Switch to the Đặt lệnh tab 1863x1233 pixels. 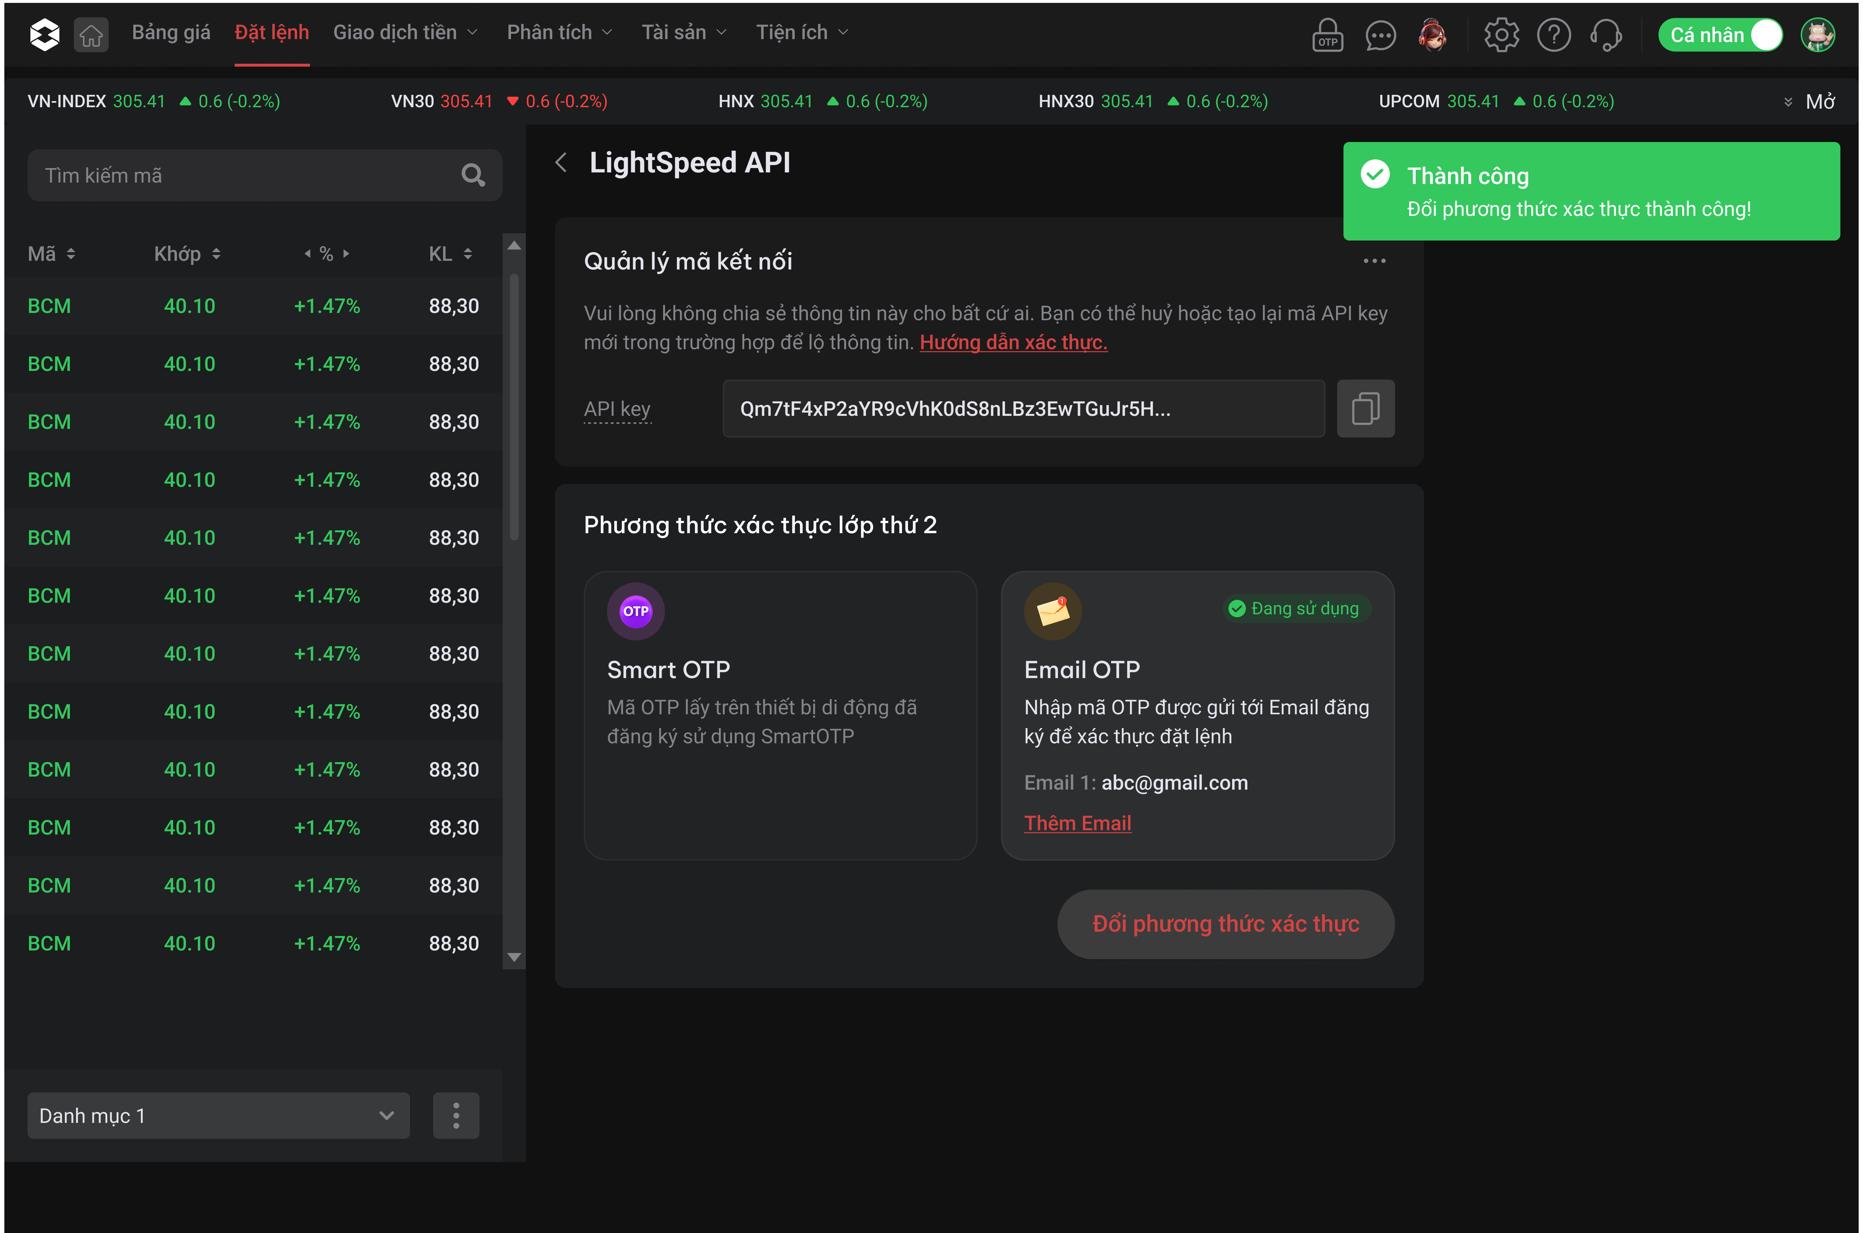point(272,32)
